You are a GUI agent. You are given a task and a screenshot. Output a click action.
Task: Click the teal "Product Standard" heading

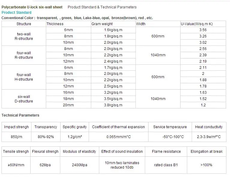pyautogui.click(x=16, y=13)
